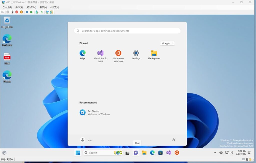The width and height of the screenshot is (256, 163).
Task: Open Microsoft Store from the taskbar
Action: pyautogui.click(x=160, y=153)
